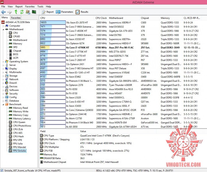Open FPU Julia benchmark
This screenshot has height=172, width=207.
18,144
